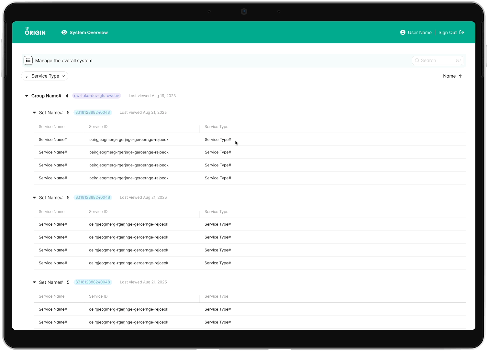Click the Service Type header in the first set
This screenshot has width=488, height=351.
click(216, 127)
